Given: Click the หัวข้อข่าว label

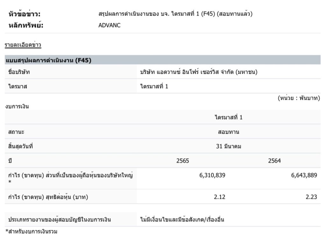Looking at the screenshot, I should [x=25, y=14].
